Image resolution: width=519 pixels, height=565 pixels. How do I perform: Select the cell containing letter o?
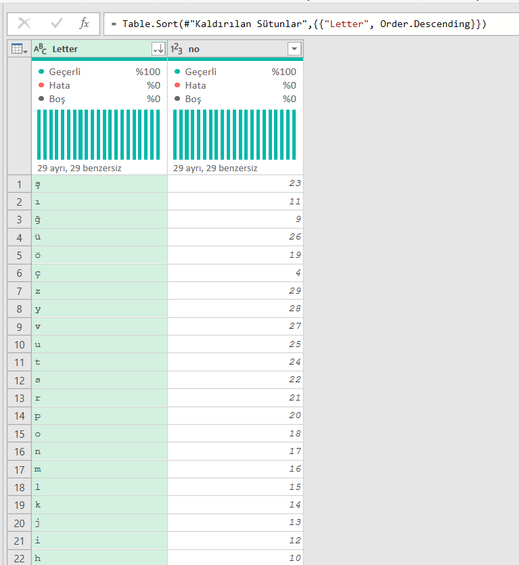click(x=99, y=434)
